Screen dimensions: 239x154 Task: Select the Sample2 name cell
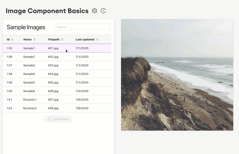pos(29,57)
